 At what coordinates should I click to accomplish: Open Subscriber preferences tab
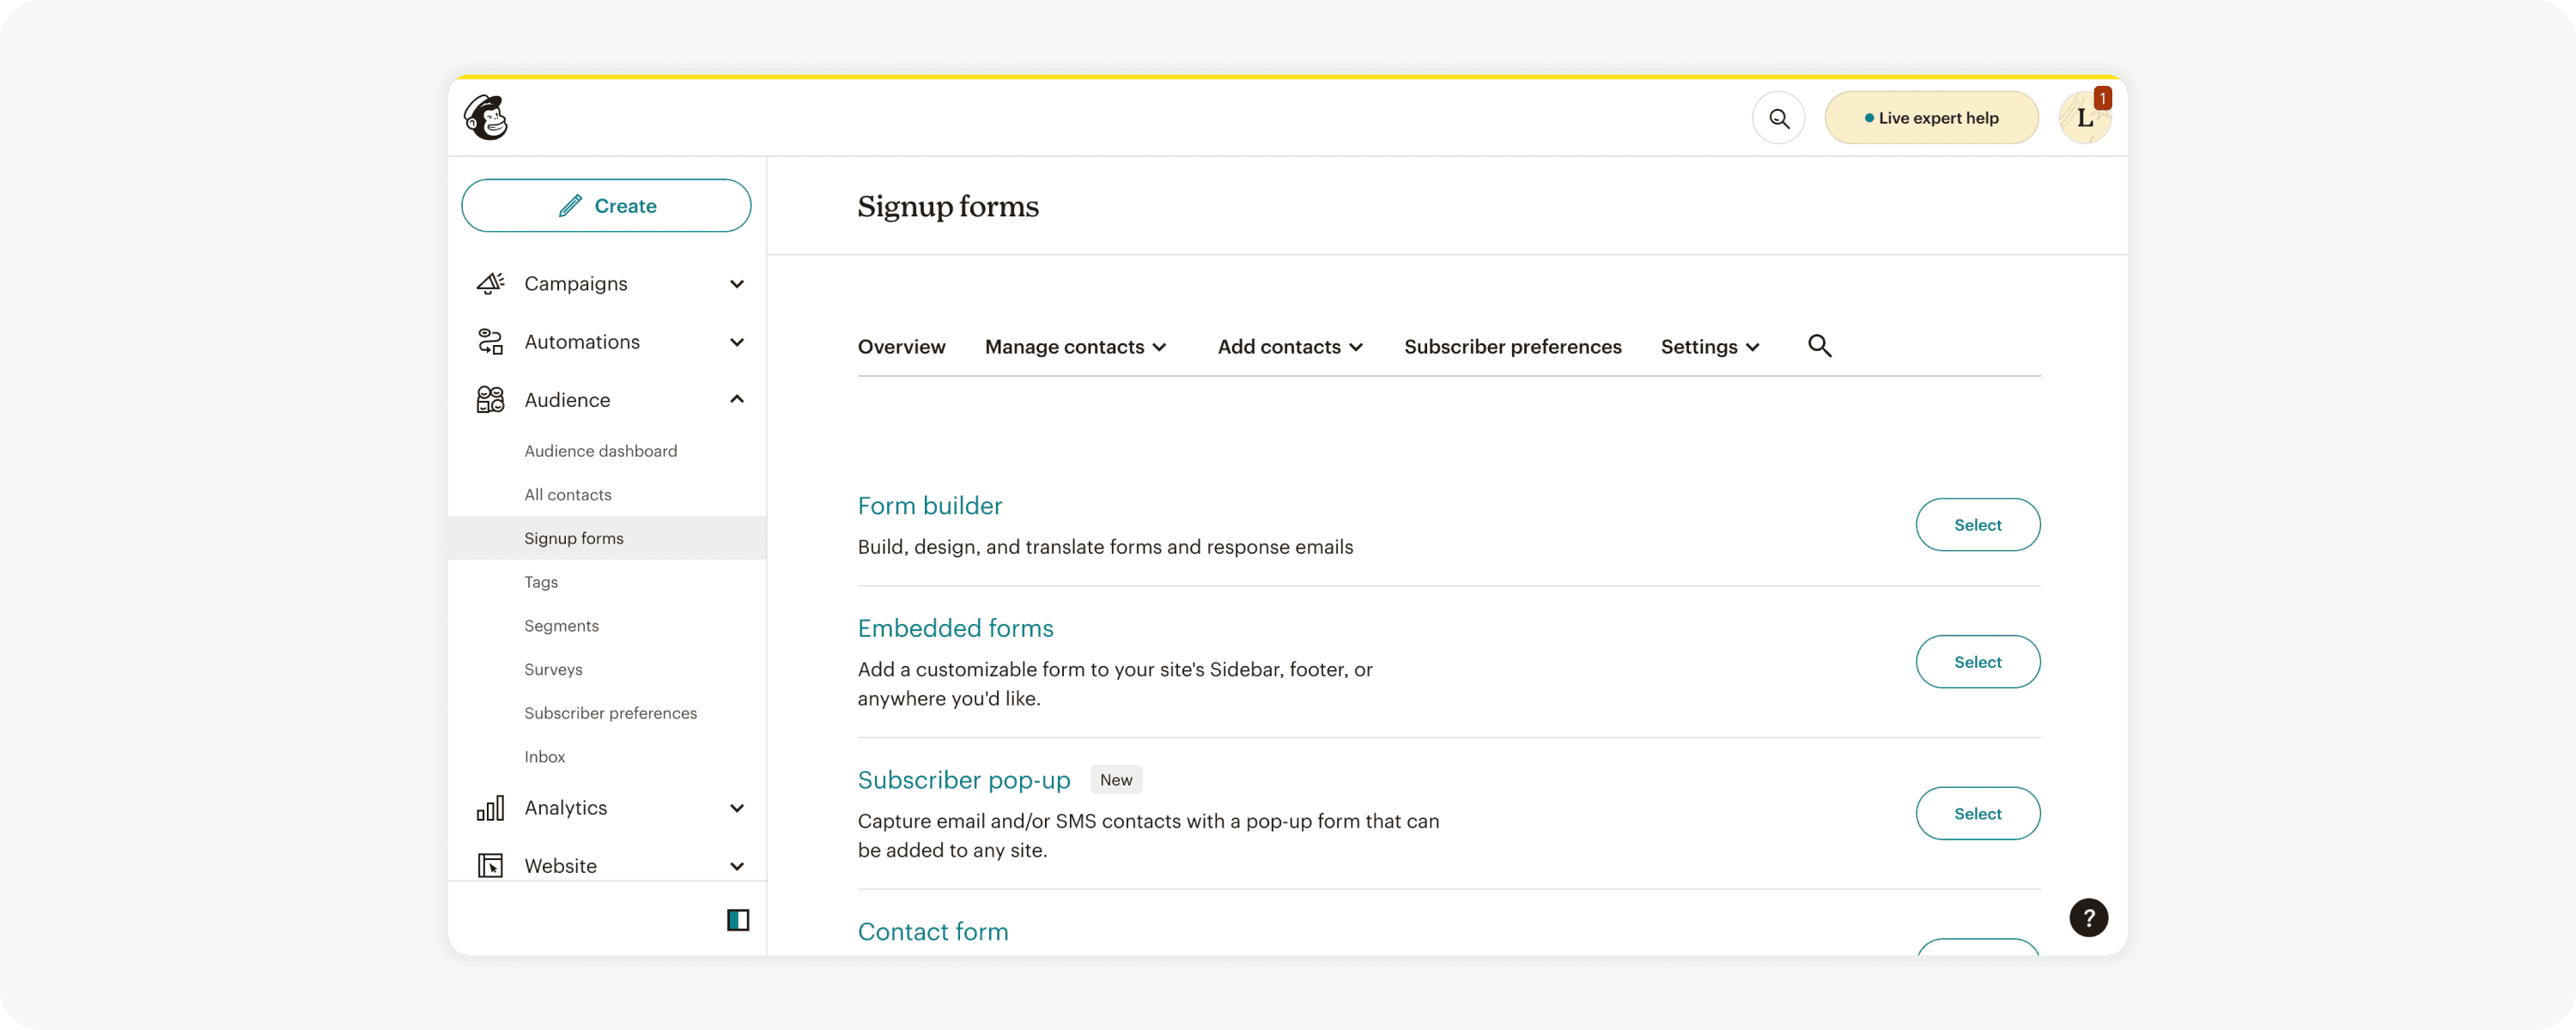(x=1512, y=347)
